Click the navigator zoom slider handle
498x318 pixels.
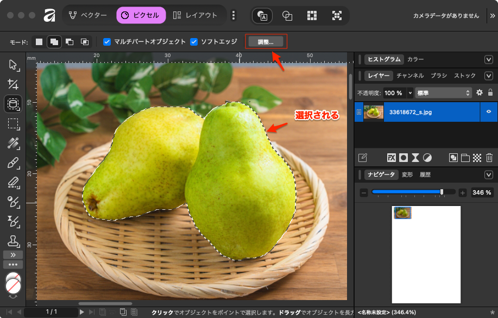[442, 192]
